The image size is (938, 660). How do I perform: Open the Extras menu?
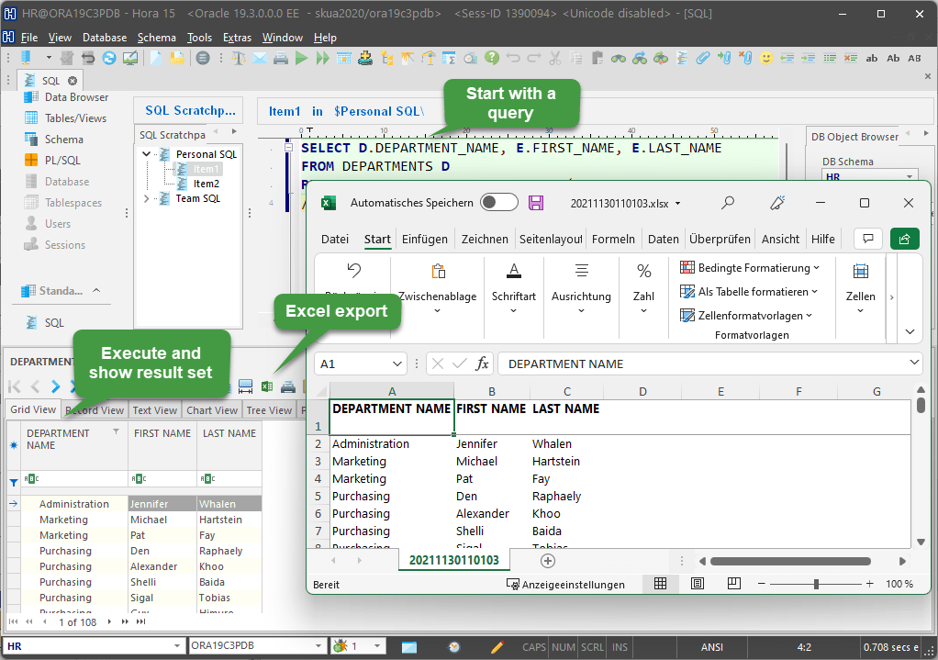click(237, 37)
